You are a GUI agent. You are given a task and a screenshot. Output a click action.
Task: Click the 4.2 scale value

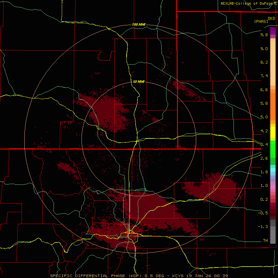click(264, 131)
